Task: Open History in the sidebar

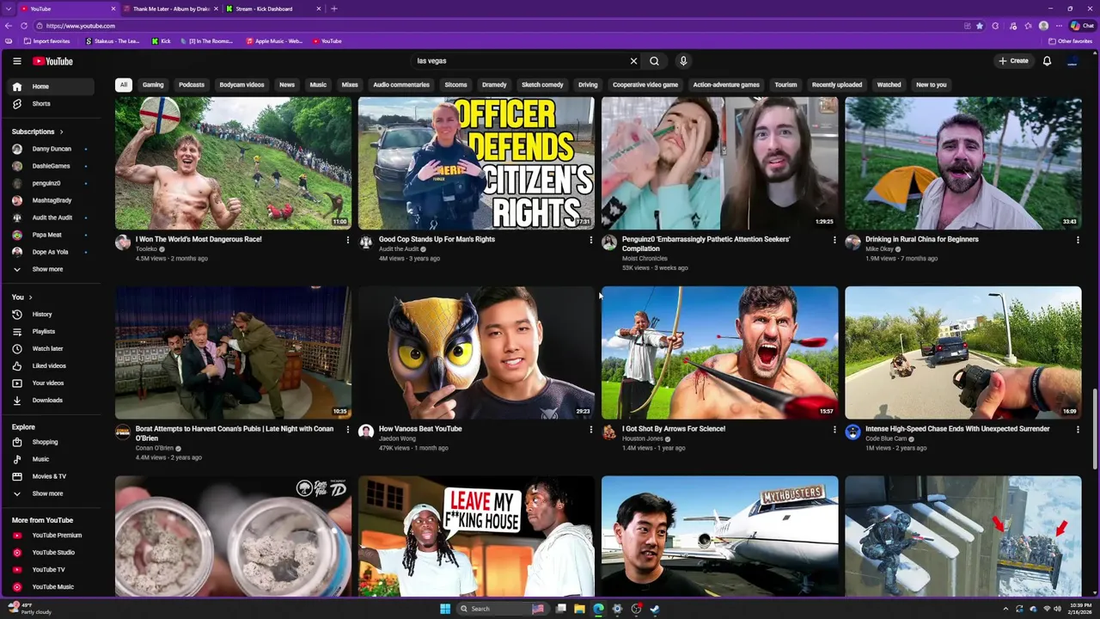Action: pyautogui.click(x=42, y=315)
